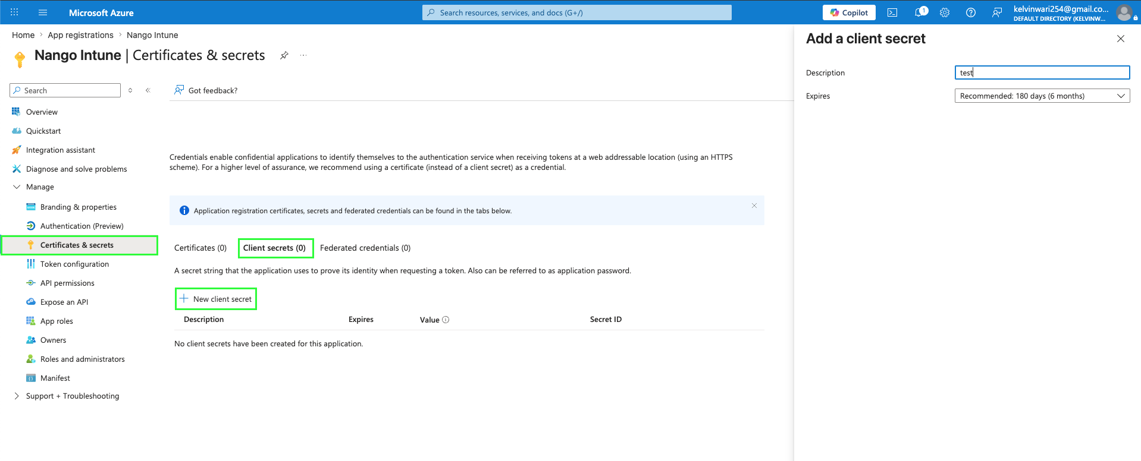This screenshot has width=1141, height=461.
Task: Open the notifications bell
Action: [x=920, y=12]
